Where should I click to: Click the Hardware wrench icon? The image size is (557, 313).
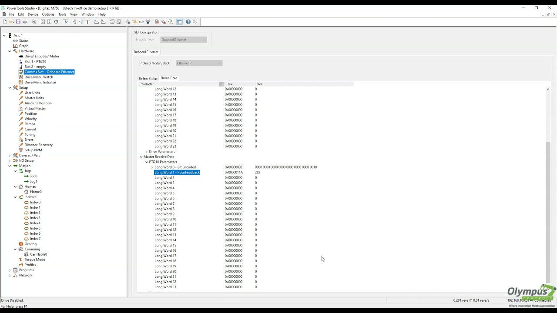(15, 51)
